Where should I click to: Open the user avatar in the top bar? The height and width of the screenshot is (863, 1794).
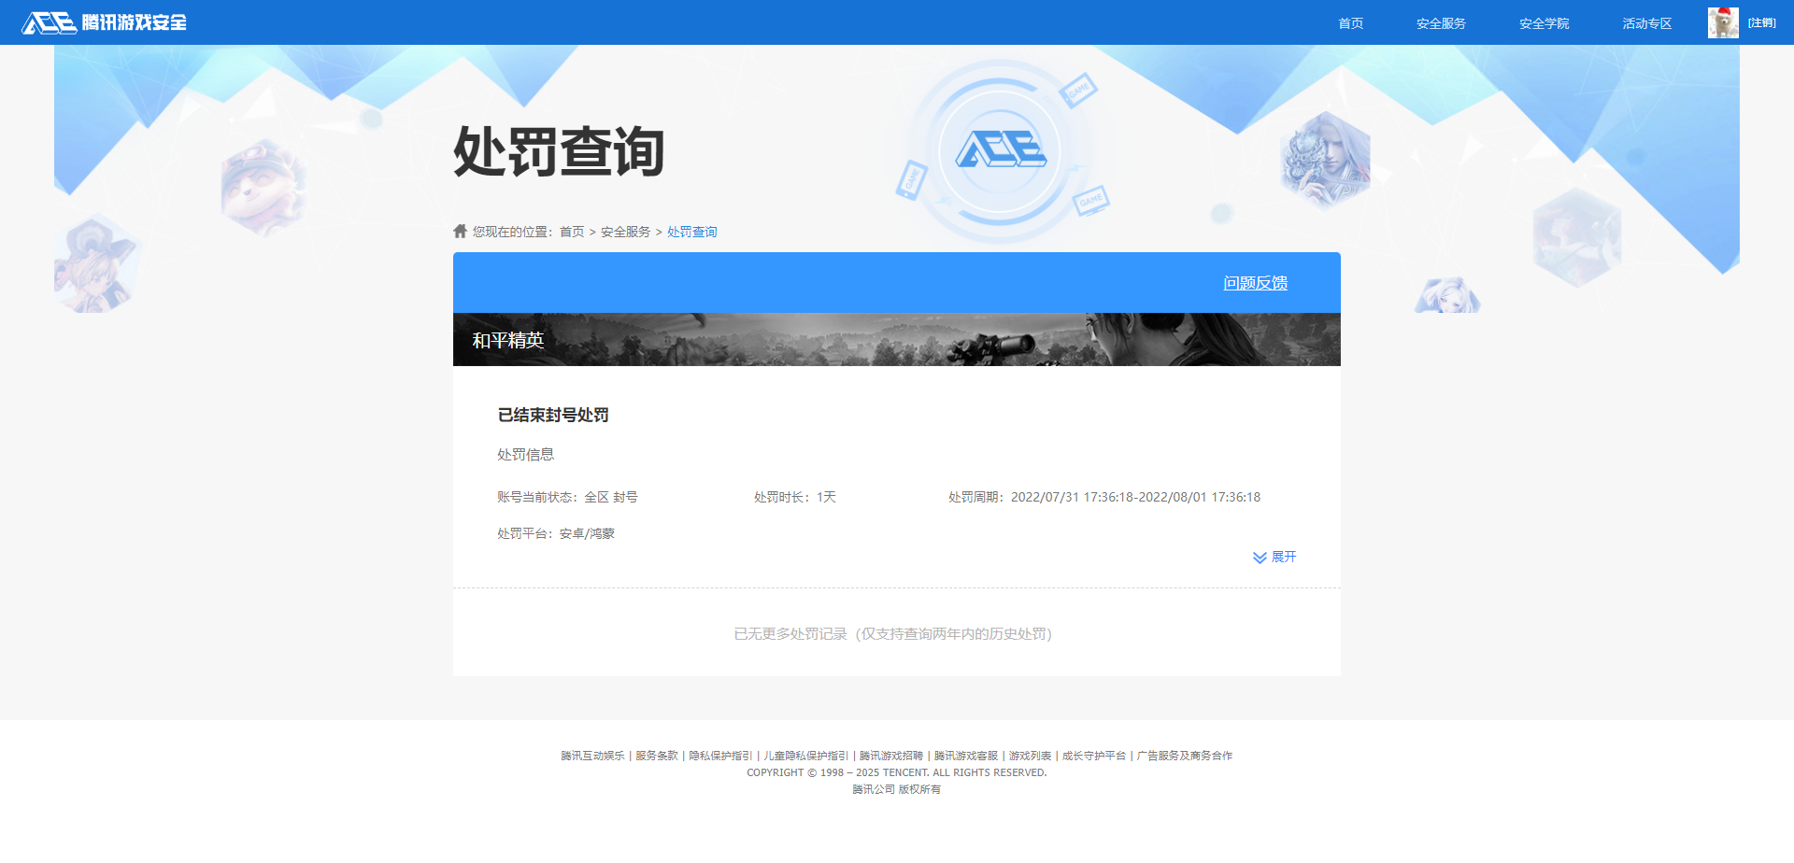click(1722, 21)
